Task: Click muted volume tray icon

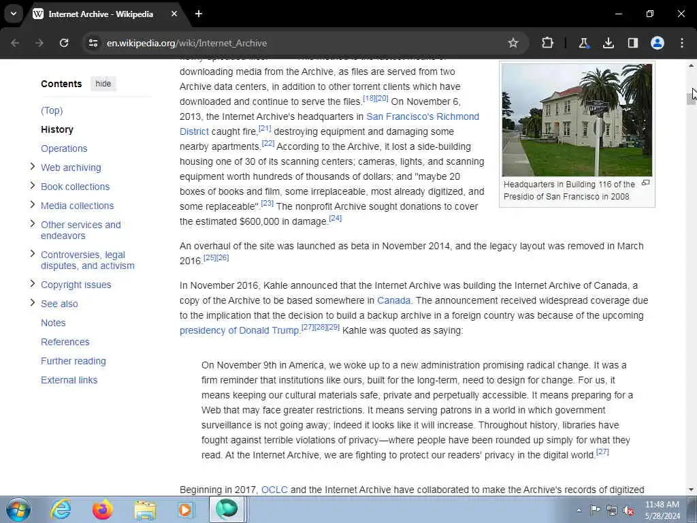Action: pos(628,511)
